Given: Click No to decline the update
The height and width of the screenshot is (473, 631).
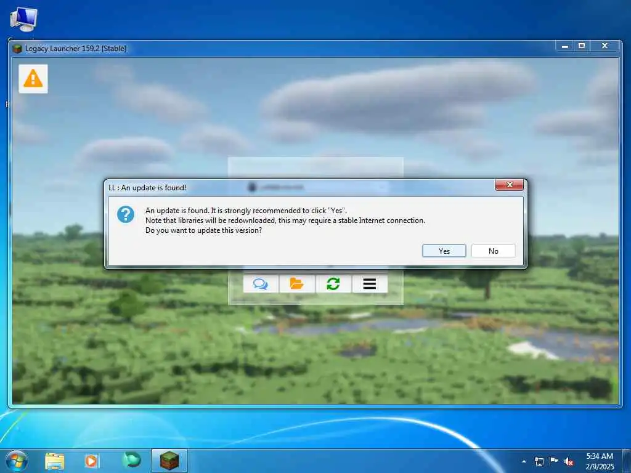Looking at the screenshot, I should [494, 251].
